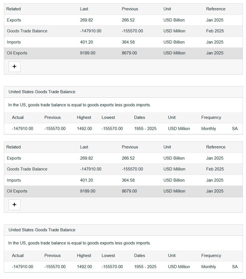Click the plus icon in the upper Related table
Viewport: 246px width, 279px height.
[15, 67]
